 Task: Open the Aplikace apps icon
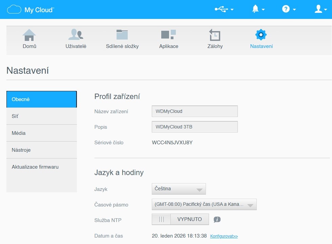click(x=169, y=34)
